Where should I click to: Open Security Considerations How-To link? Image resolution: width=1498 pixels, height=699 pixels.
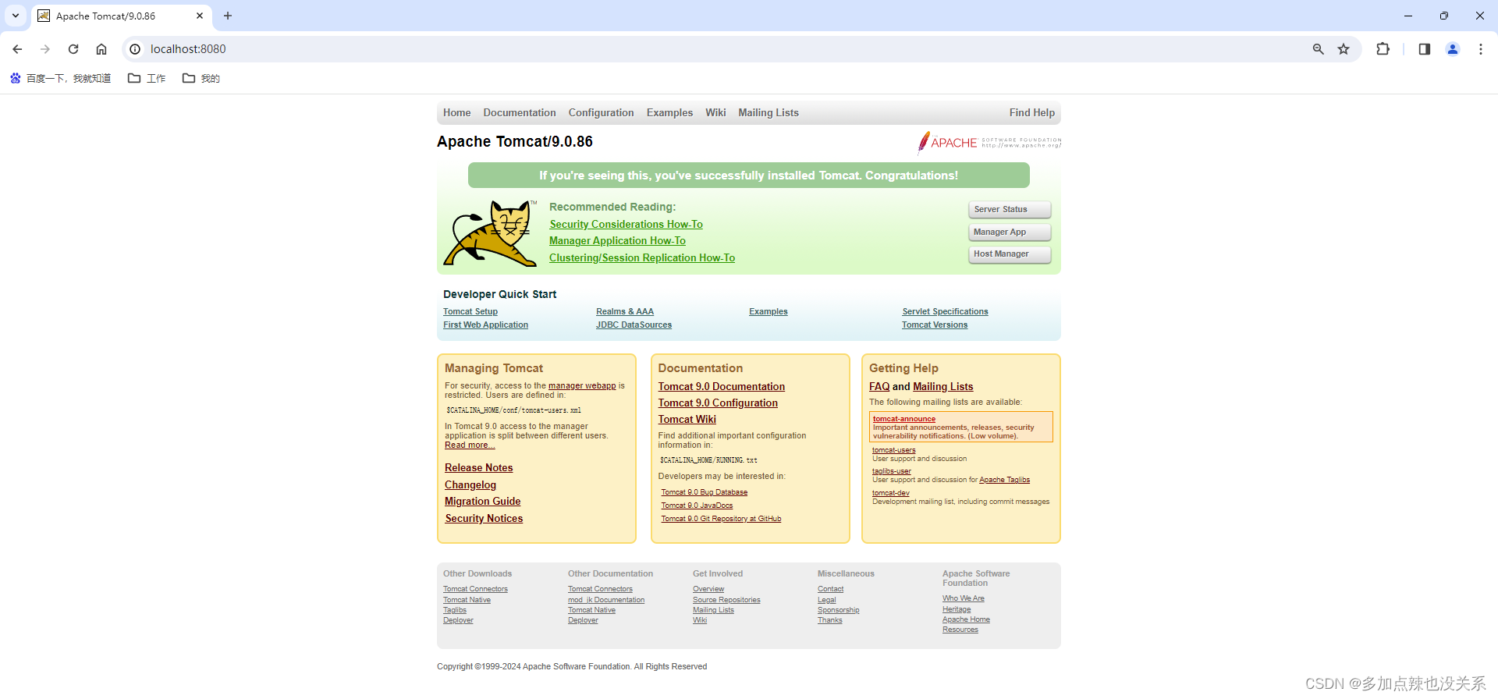click(626, 224)
